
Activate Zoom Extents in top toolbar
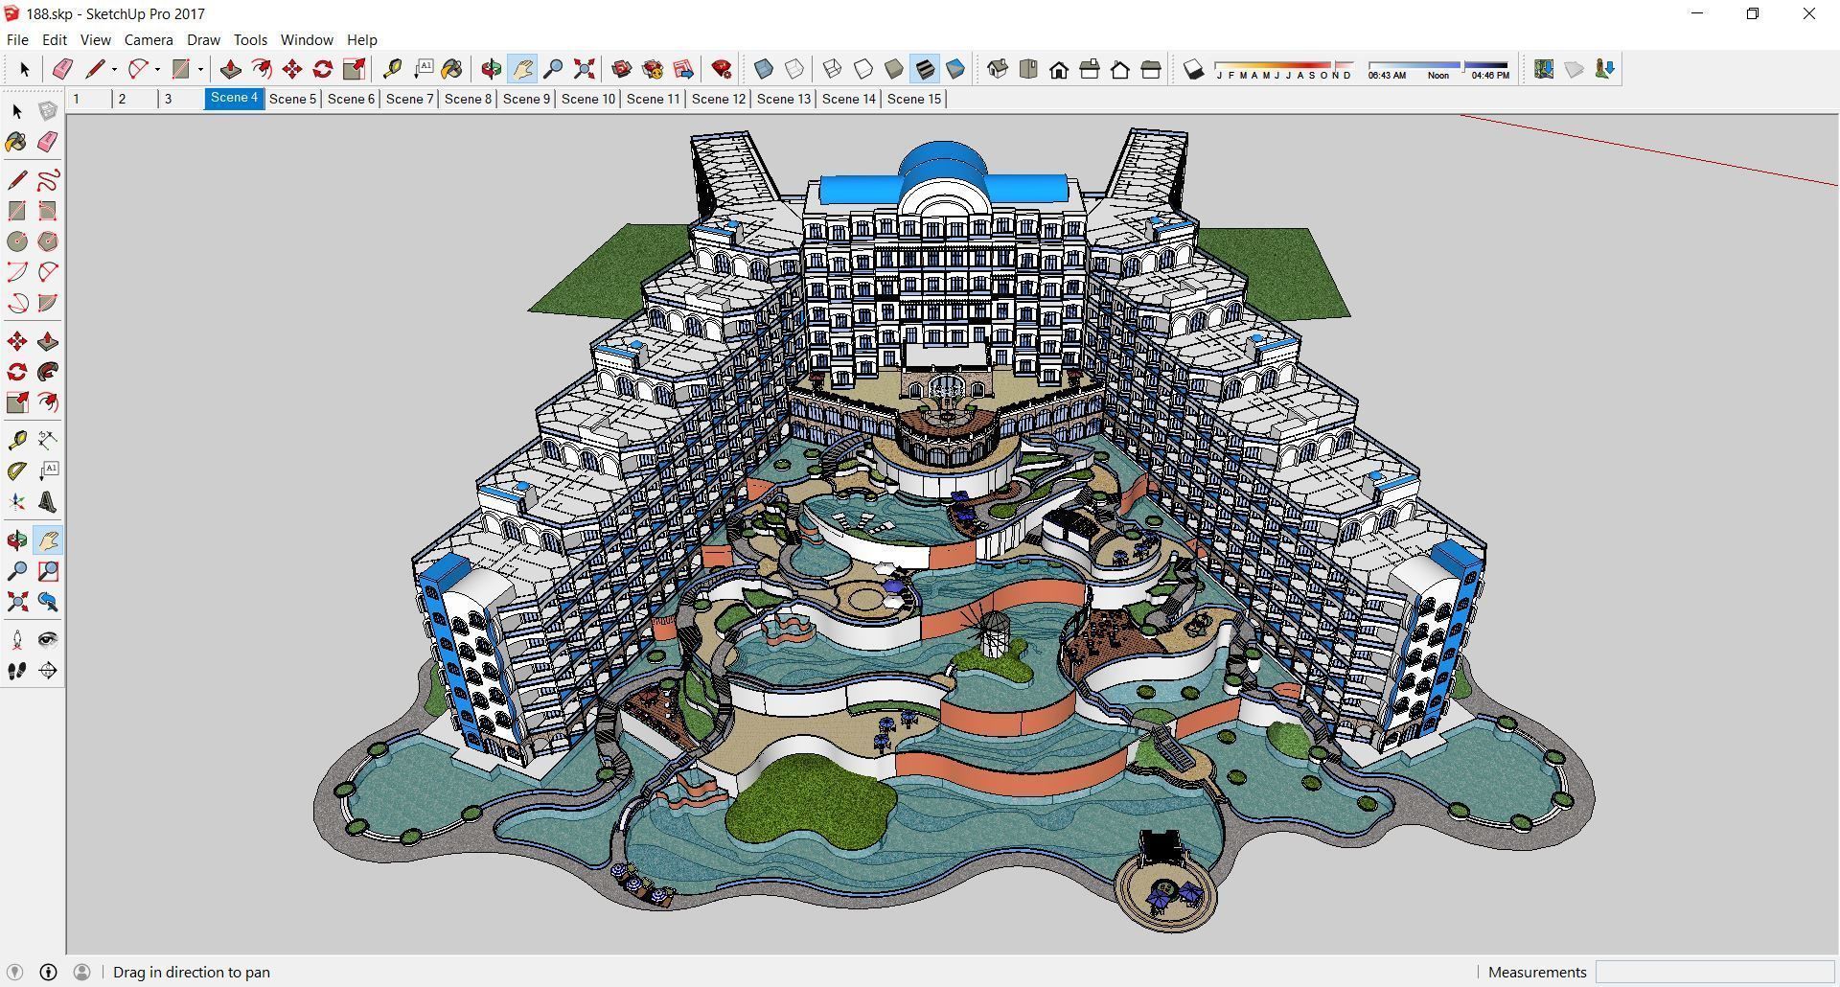click(584, 69)
